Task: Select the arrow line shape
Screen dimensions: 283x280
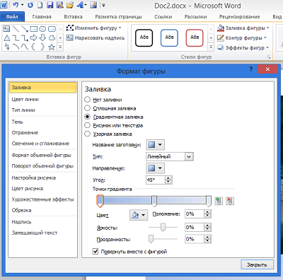Action: pyautogui.click(x=25, y=29)
